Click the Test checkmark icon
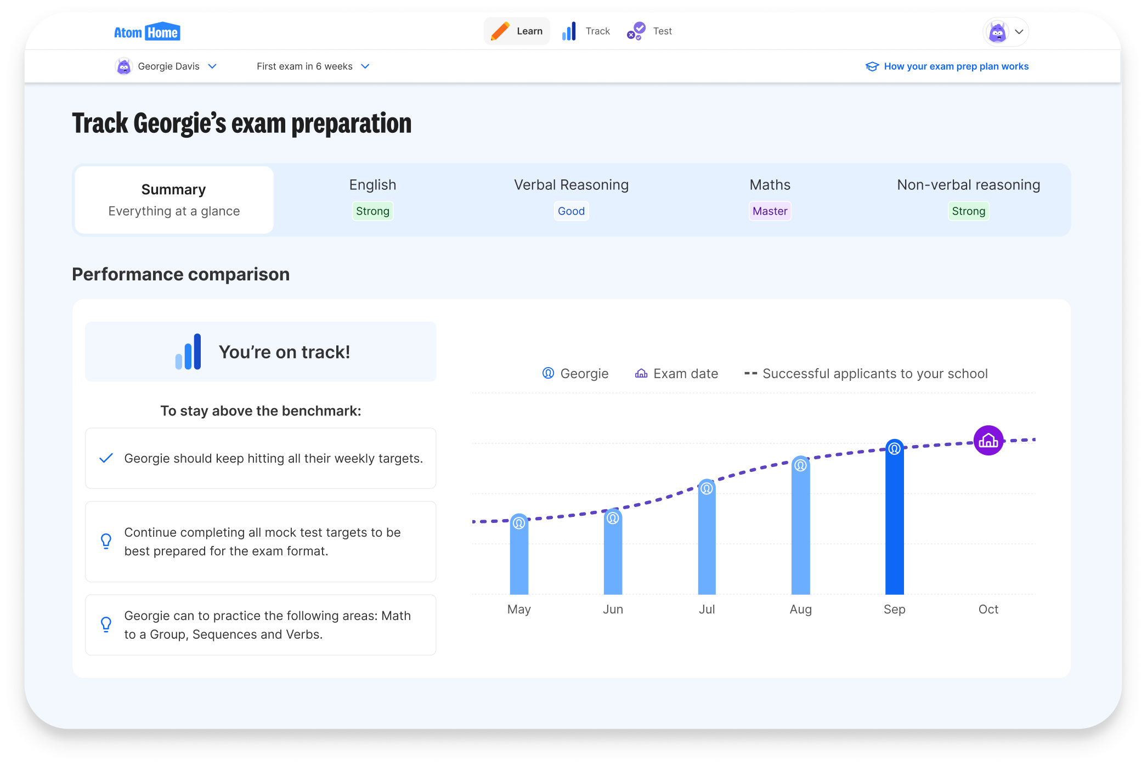This screenshot has height=766, width=1147. coord(636,31)
